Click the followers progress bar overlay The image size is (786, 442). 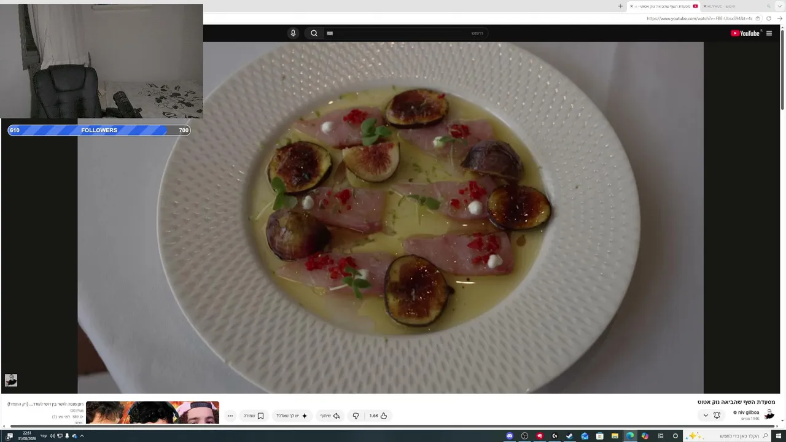[x=99, y=130]
